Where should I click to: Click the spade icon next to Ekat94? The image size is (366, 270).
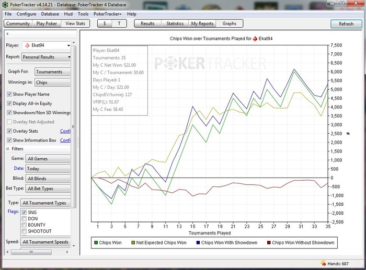click(27, 45)
